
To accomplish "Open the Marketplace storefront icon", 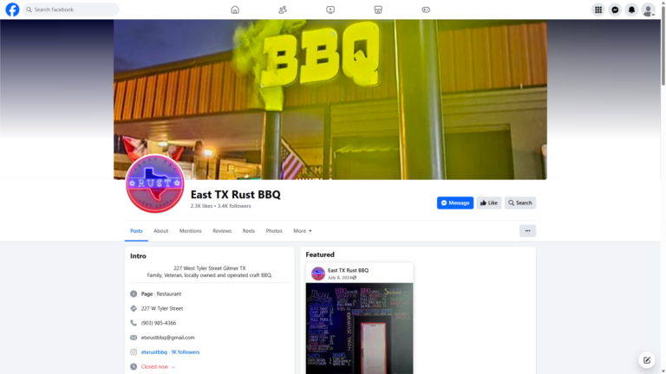I will tap(378, 10).
